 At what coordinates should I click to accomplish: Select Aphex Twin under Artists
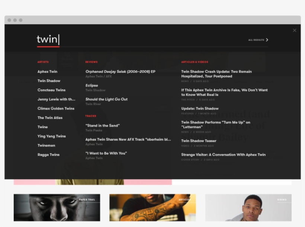pyautogui.click(x=47, y=72)
